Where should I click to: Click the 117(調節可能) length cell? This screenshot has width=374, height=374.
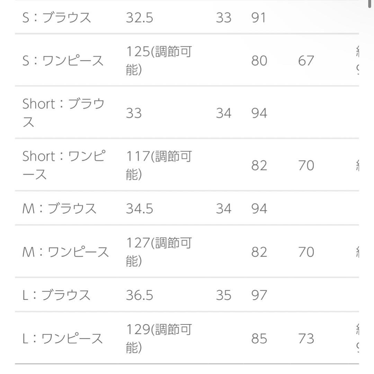[159, 165]
